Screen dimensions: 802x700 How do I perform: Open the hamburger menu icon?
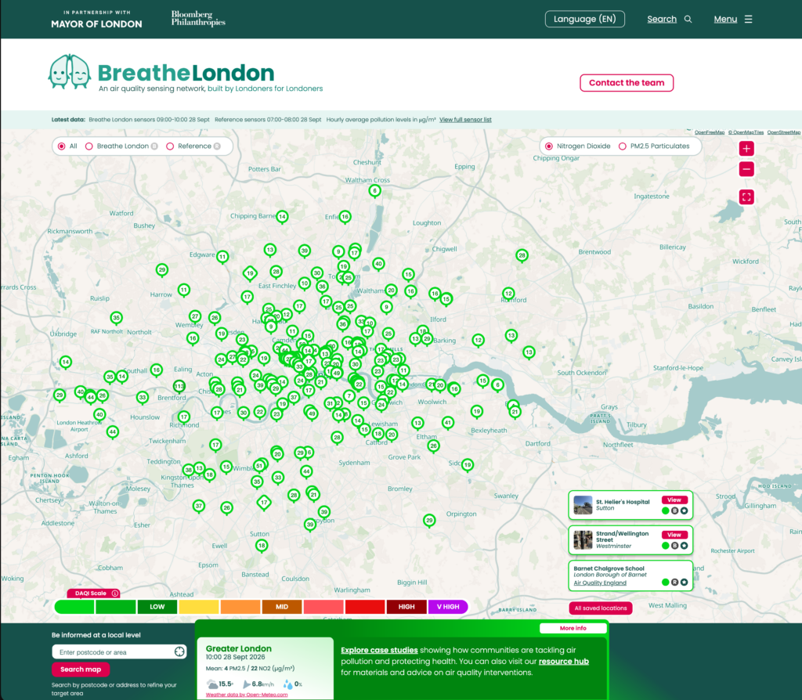pyautogui.click(x=748, y=19)
